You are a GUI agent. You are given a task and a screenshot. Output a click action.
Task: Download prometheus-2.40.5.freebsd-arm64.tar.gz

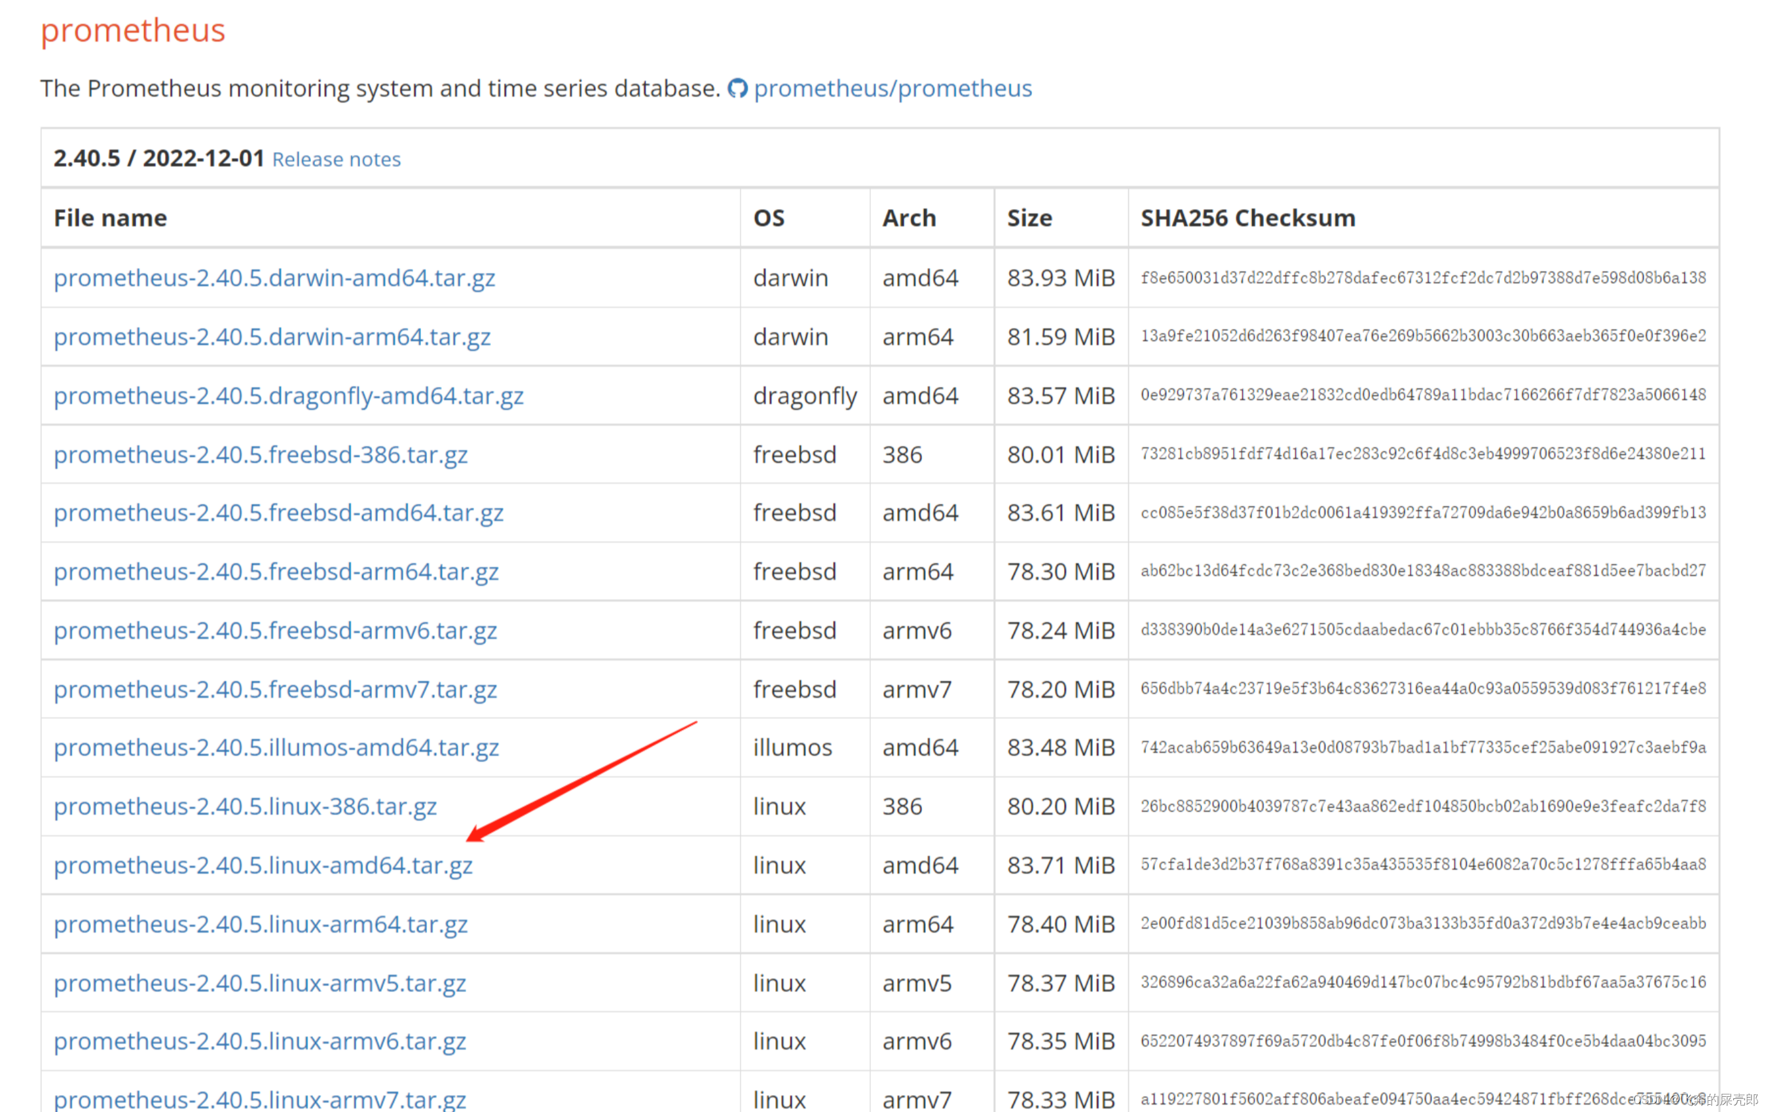point(276,570)
